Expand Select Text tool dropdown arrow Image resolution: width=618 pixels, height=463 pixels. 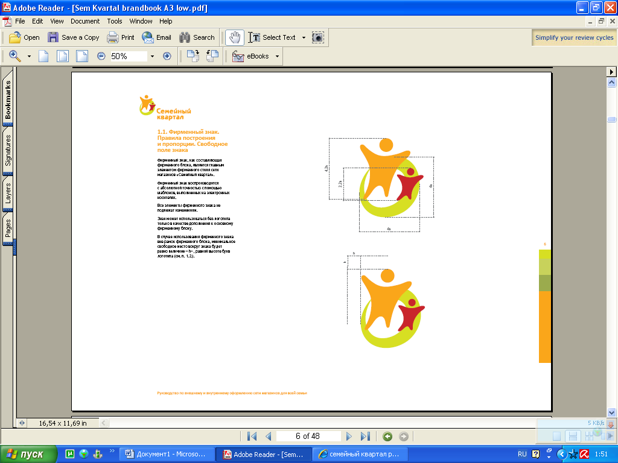point(304,38)
